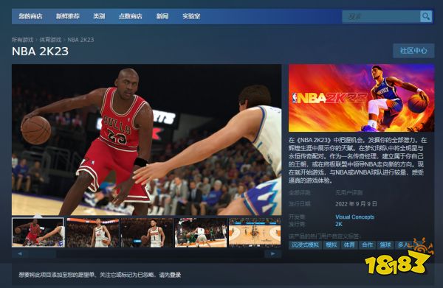Click the game description paragraph
Screen dimensions: 443x288
(357, 160)
